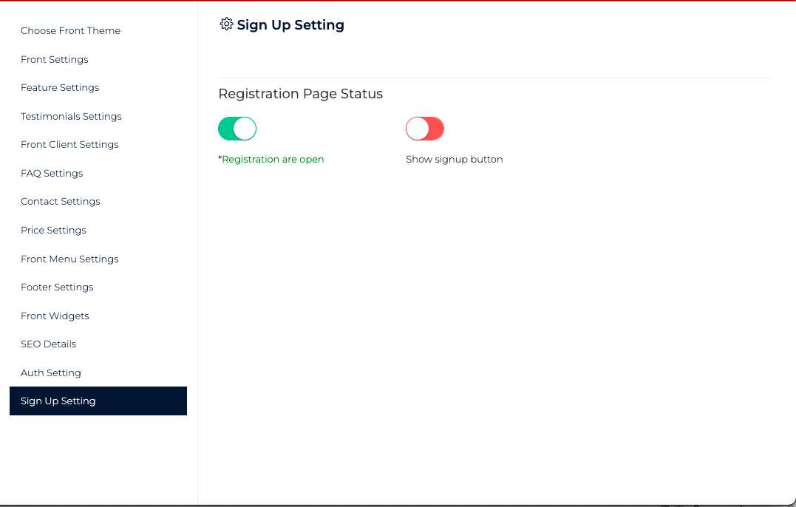Open Front Widgets section
796x507 pixels.
55,316
